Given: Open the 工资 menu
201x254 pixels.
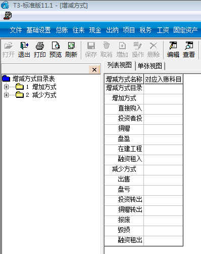Looking at the screenshot, I should (x=163, y=30).
